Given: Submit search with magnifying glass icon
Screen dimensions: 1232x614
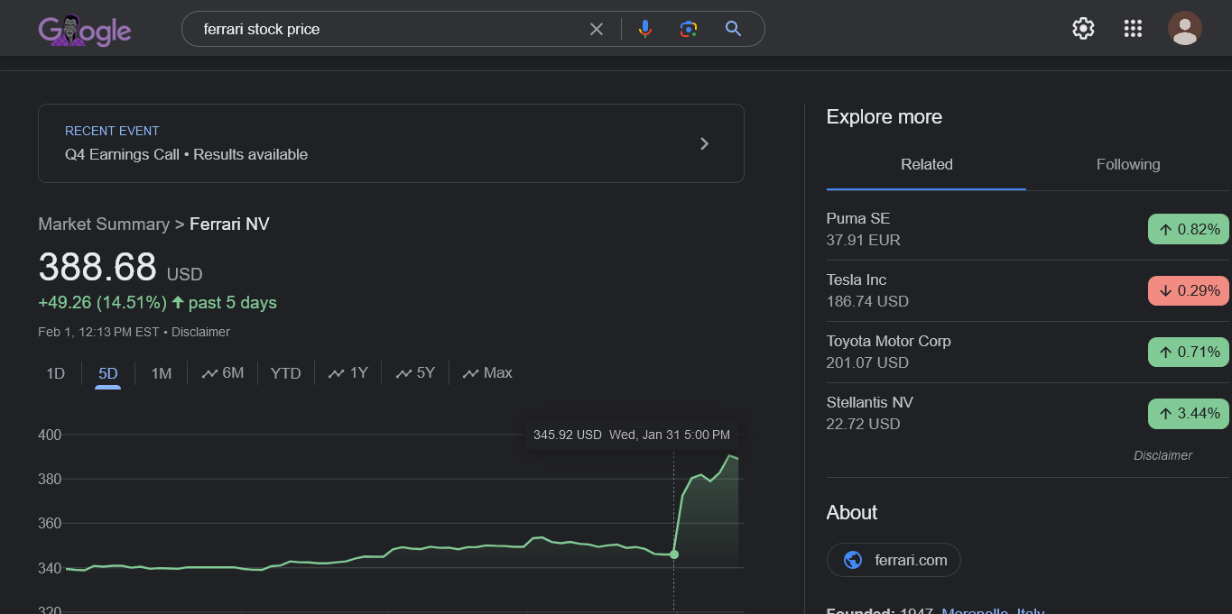Looking at the screenshot, I should (733, 29).
